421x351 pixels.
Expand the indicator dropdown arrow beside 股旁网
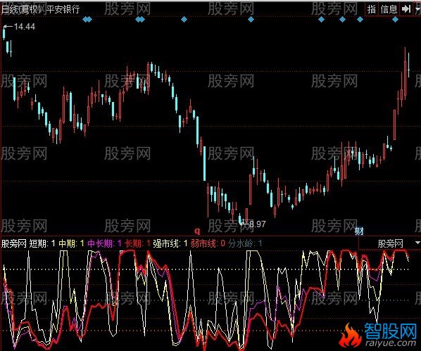[x=417, y=243]
